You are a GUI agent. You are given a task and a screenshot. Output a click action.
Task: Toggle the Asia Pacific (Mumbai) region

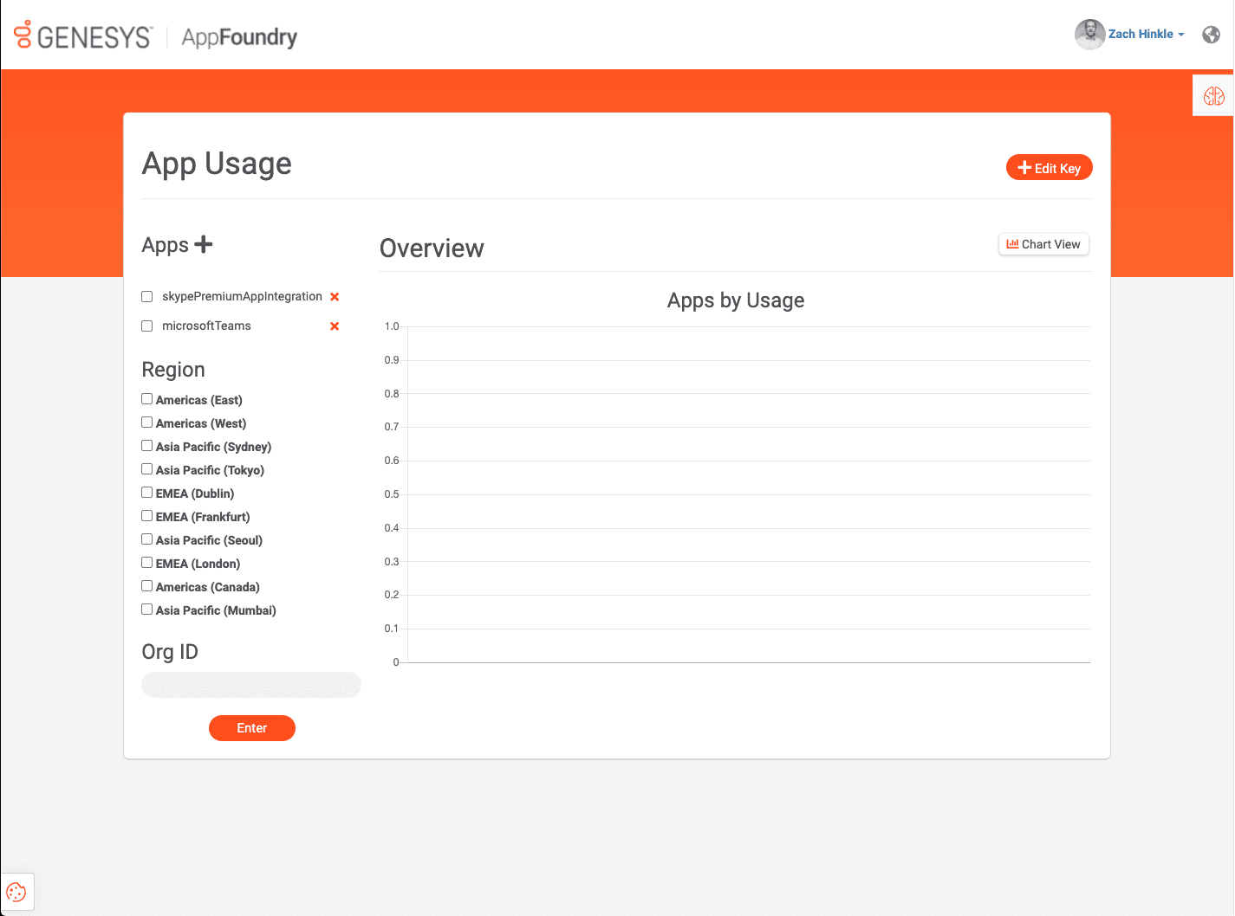(x=147, y=610)
